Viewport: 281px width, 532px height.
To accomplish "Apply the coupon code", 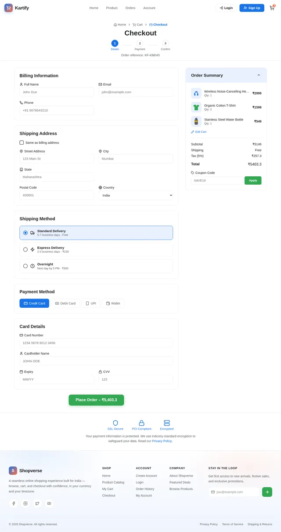I will click(x=253, y=180).
